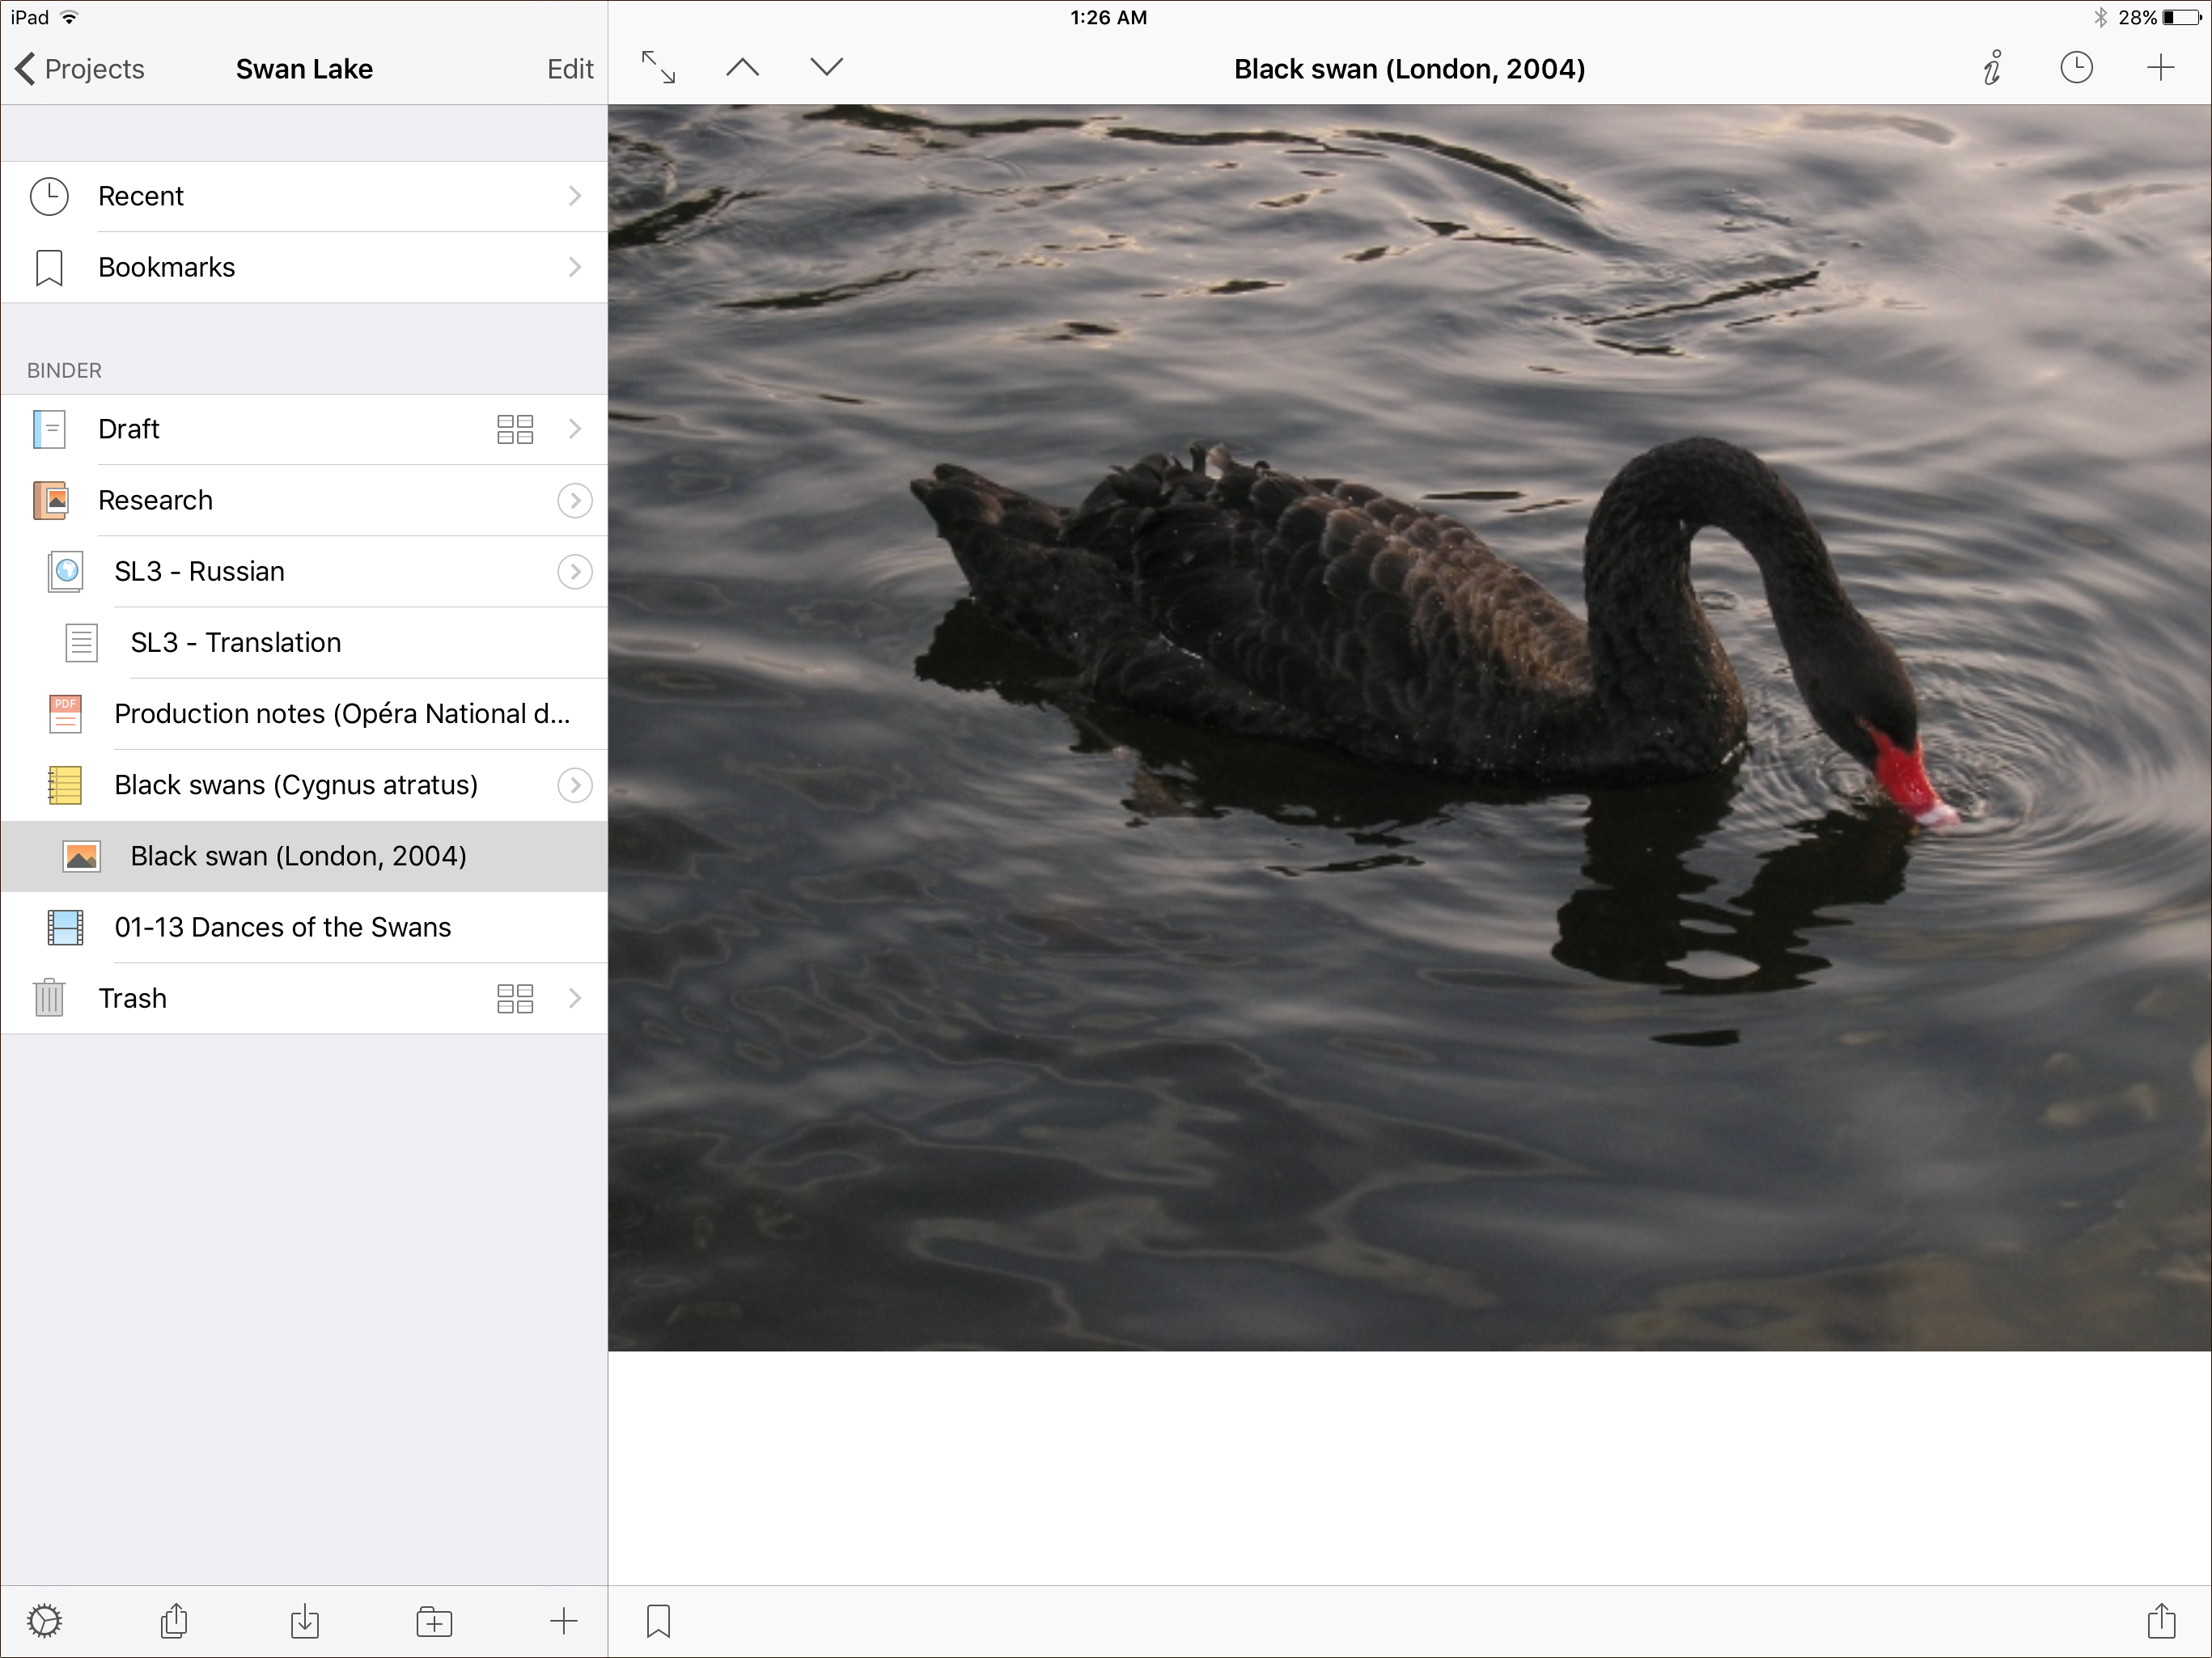
Task: Select Bookmarks from the sidebar menu
Action: tap(305, 264)
